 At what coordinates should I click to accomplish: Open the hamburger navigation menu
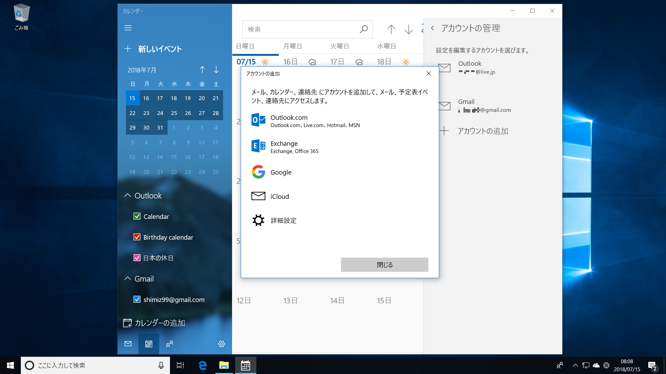click(x=128, y=28)
